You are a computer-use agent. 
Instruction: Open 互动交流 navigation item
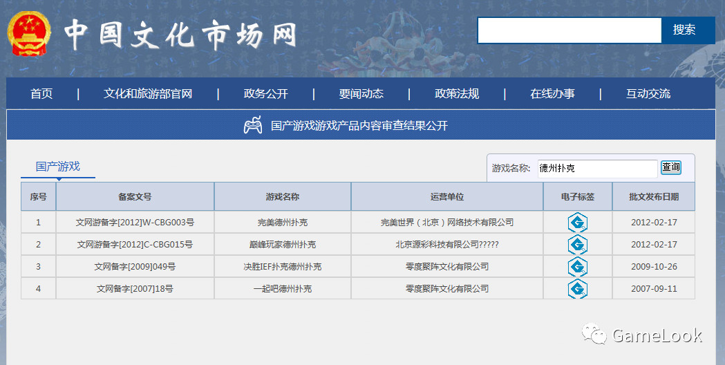click(x=648, y=94)
